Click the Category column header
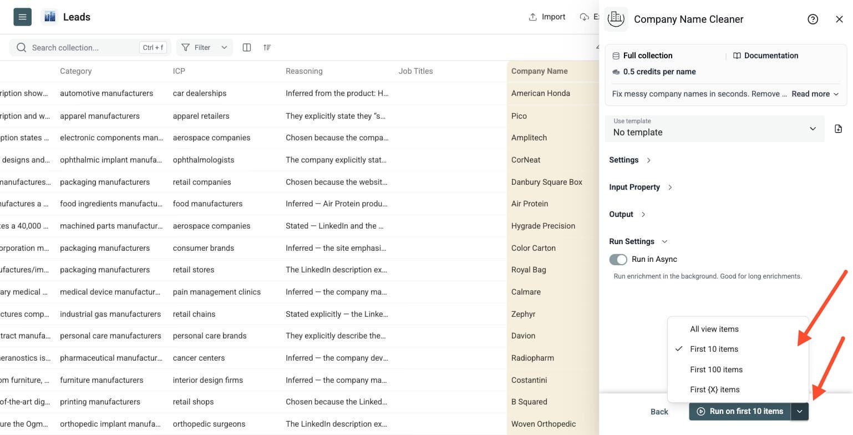This screenshot has width=853, height=435. pos(76,71)
